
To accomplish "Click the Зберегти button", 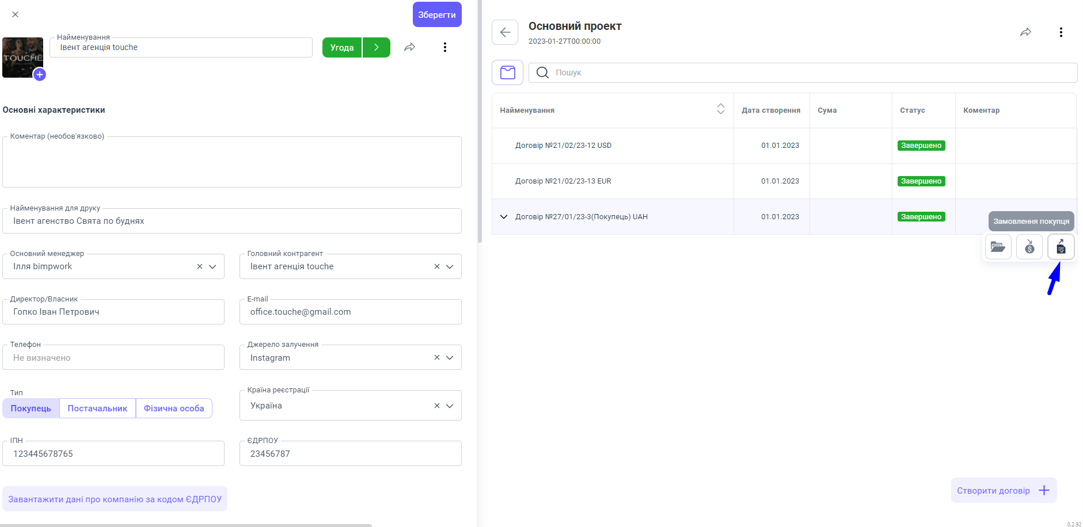I will tap(436, 15).
